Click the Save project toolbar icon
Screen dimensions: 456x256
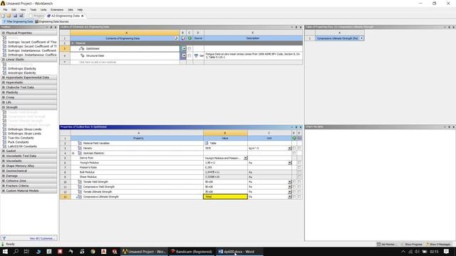[x=15, y=16]
